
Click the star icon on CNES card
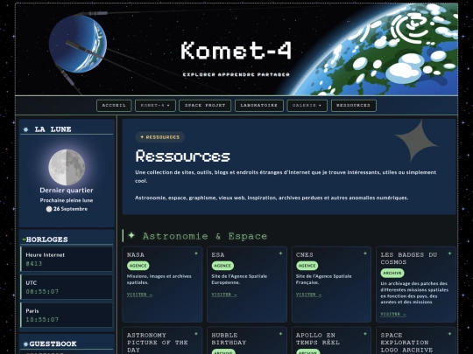[365, 253]
